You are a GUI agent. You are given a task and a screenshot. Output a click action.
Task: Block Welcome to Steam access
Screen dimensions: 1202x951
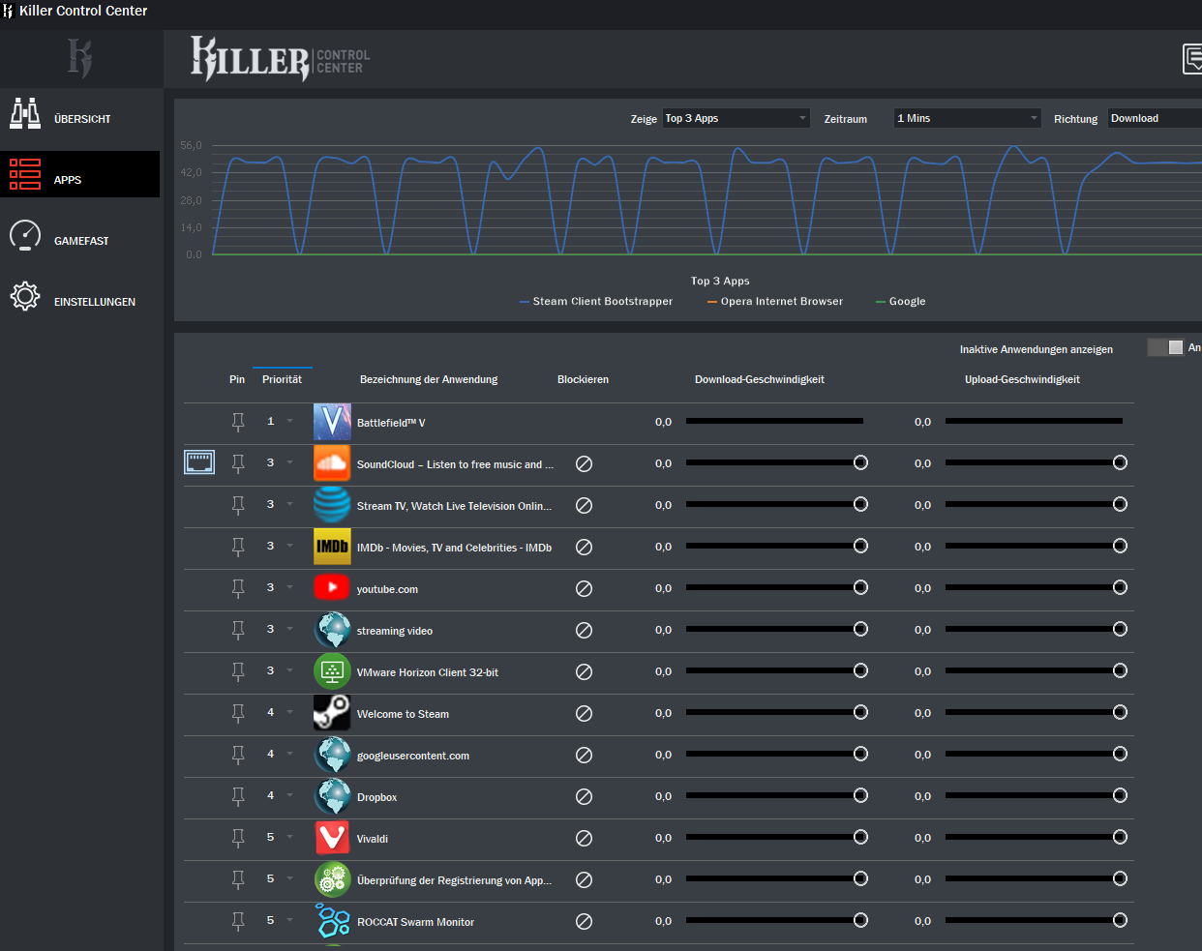584,713
